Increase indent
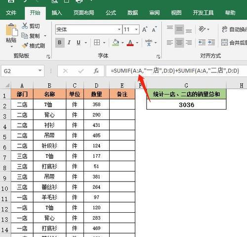 (211, 43)
